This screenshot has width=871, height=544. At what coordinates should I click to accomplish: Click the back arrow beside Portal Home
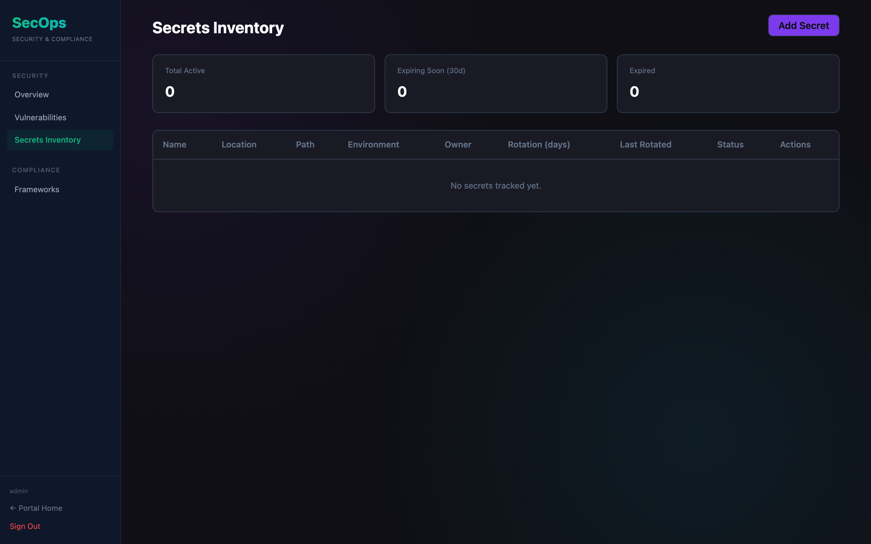click(13, 508)
